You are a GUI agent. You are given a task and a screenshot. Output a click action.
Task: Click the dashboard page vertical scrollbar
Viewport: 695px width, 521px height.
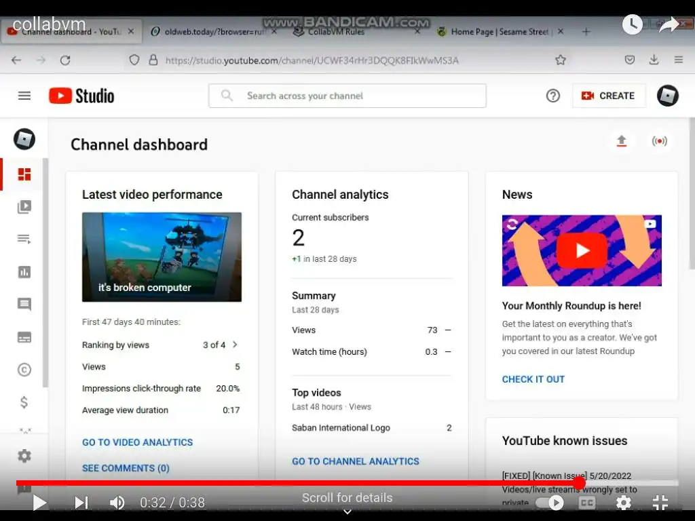click(692, 193)
